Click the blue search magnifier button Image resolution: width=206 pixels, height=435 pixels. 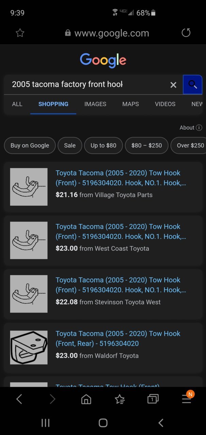tap(193, 85)
